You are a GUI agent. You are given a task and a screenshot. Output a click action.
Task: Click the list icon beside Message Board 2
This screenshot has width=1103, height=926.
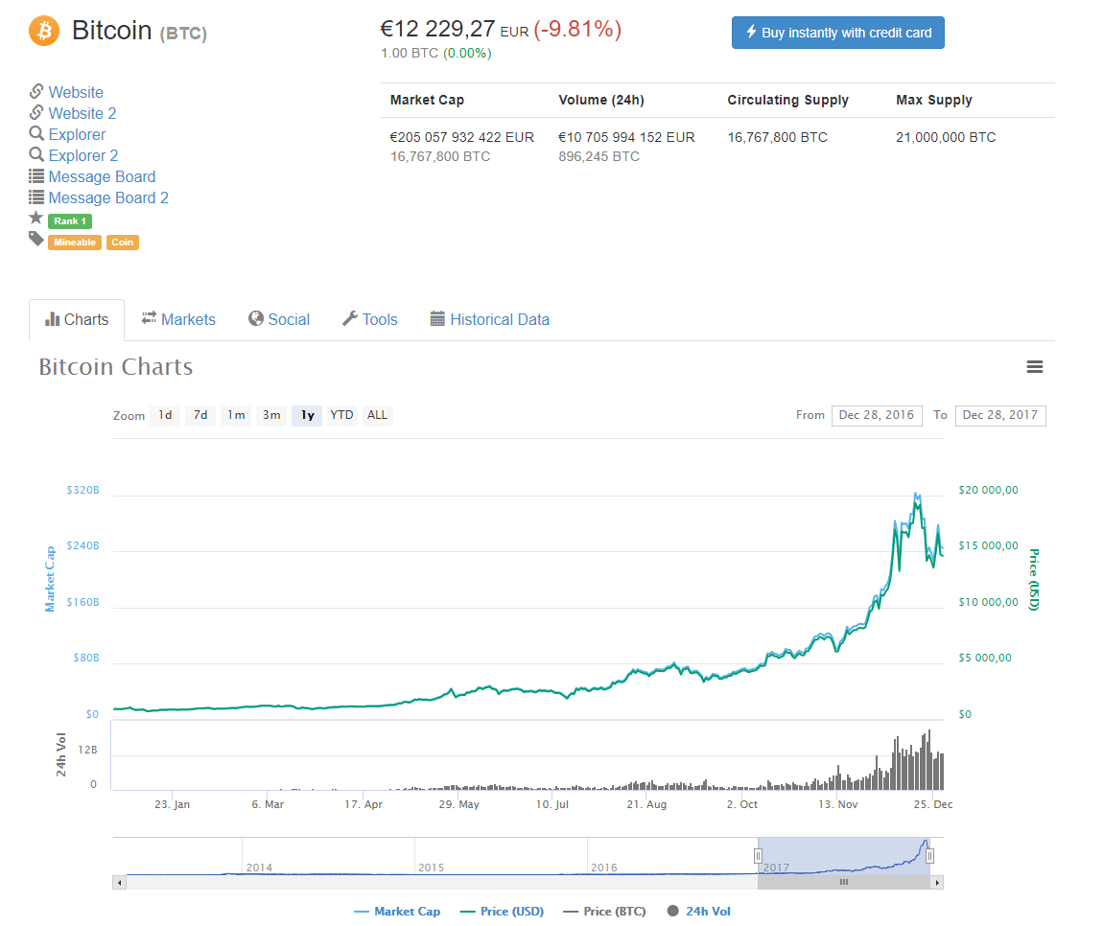(36, 197)
